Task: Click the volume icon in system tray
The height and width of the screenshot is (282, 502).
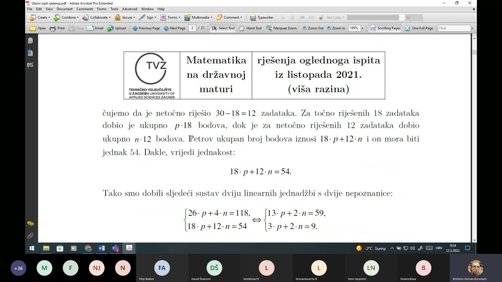Action: tap(412, 248)
